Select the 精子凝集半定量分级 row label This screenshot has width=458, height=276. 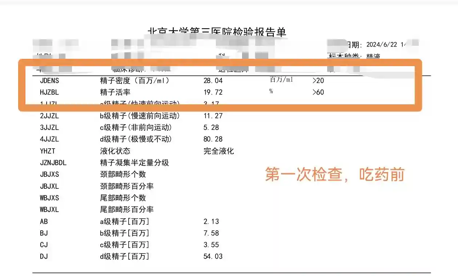click(x=134, y=163)
